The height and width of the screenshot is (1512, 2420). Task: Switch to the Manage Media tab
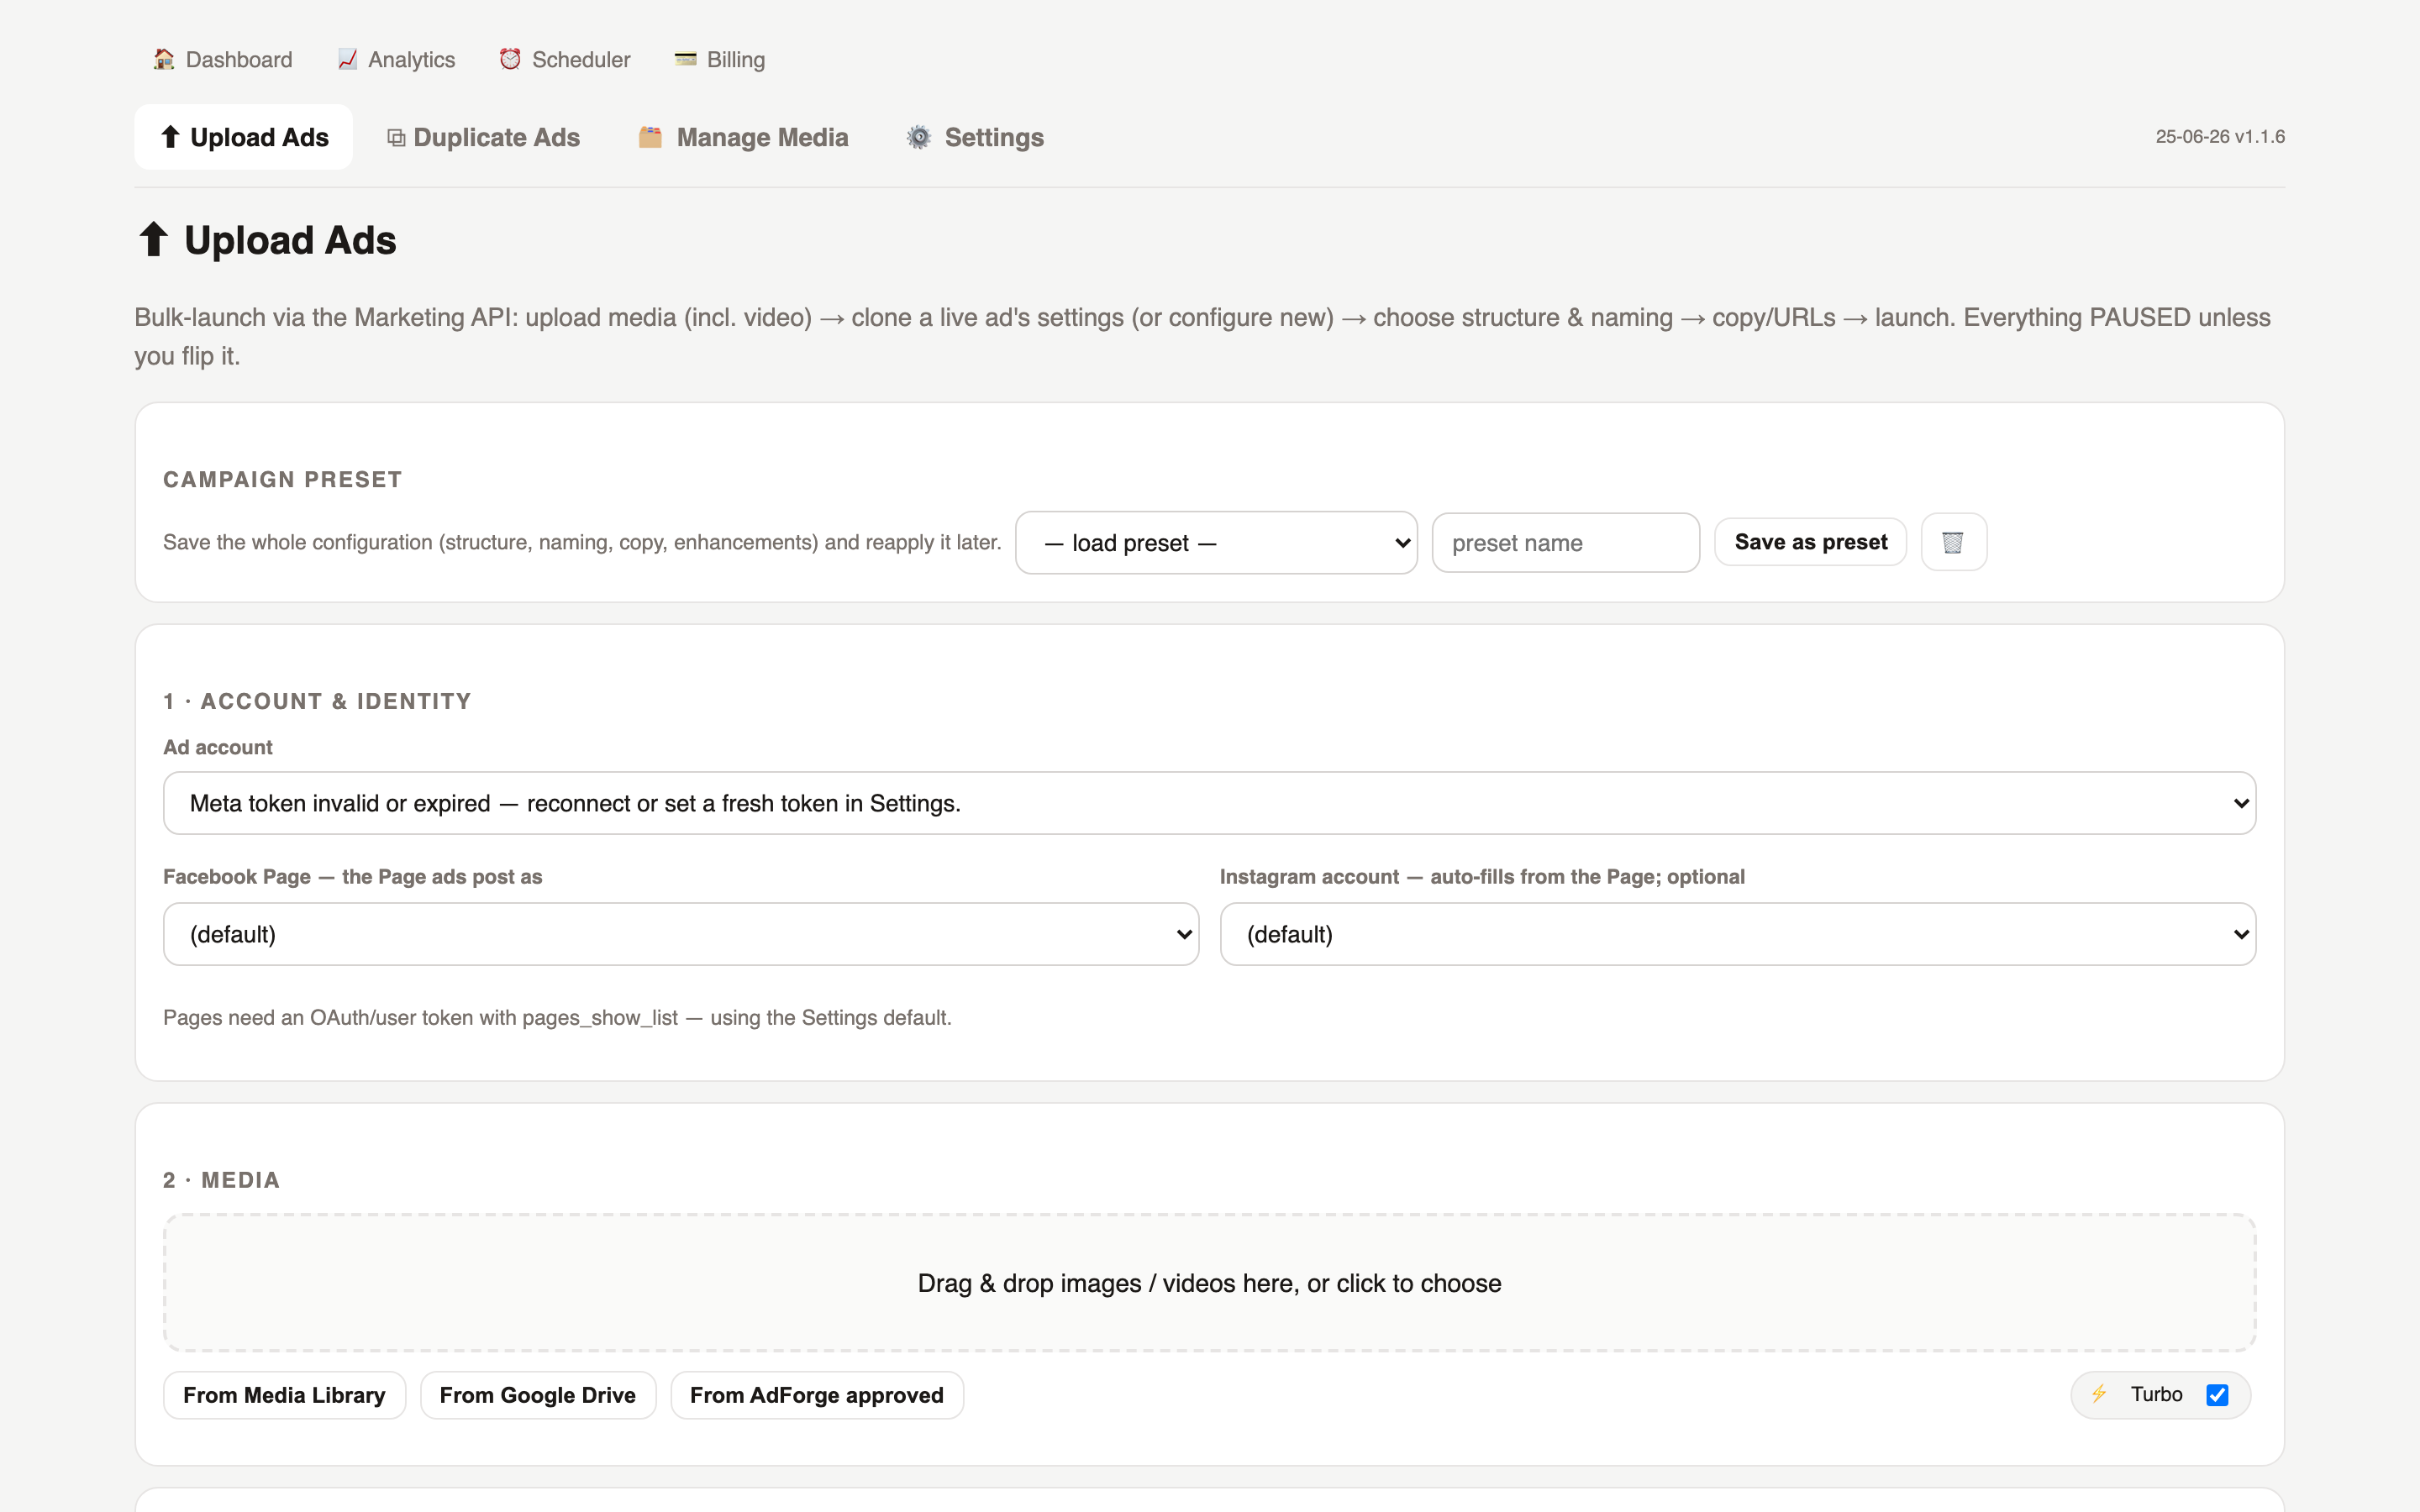click(743, 137)
